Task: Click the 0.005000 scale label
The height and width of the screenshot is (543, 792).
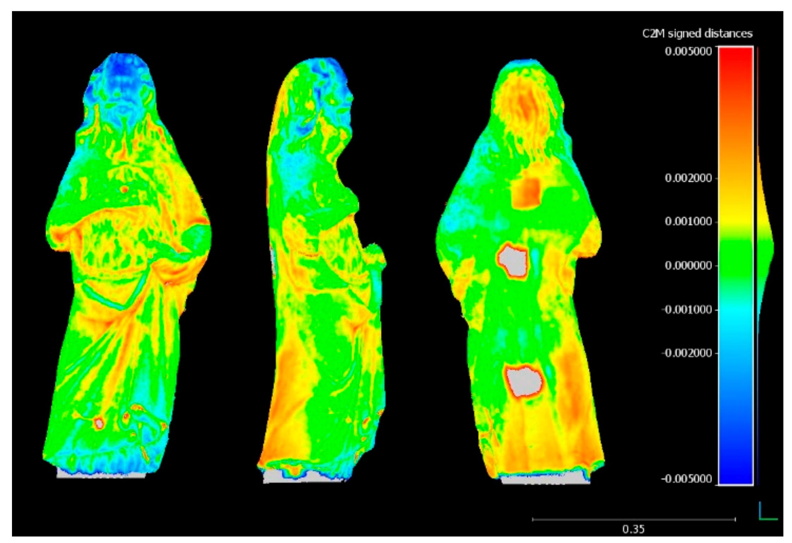Action: (688, 51)
